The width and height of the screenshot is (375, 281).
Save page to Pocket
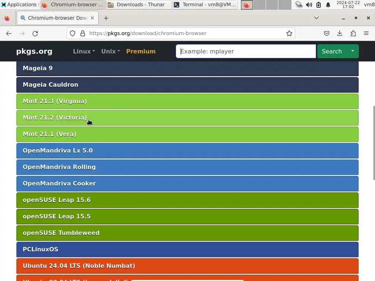tap(326, 33)
